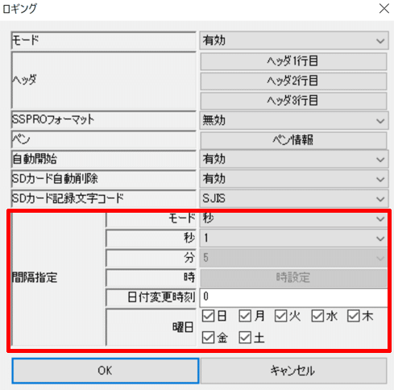This screenshot has width=394, height=390.
Task: Open the top モード dropdown showing 有効
Action: [294, 40]
